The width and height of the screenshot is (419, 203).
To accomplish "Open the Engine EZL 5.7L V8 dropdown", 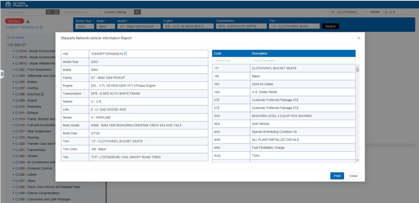I will [188, 26].
